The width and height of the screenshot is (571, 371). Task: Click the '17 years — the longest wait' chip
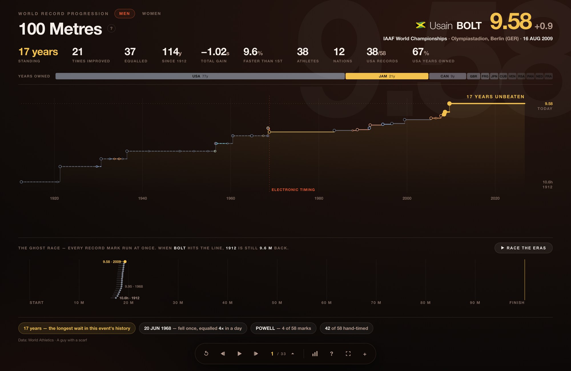click(x=77, y=328)
